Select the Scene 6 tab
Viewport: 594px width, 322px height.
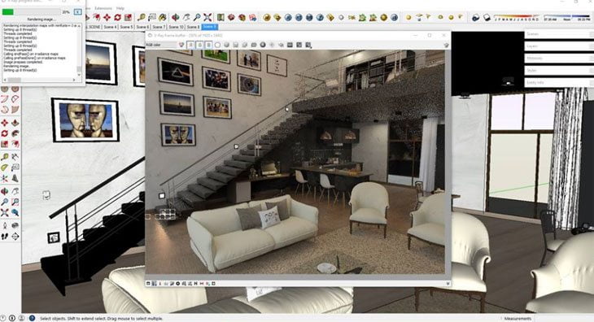[143, 27]
